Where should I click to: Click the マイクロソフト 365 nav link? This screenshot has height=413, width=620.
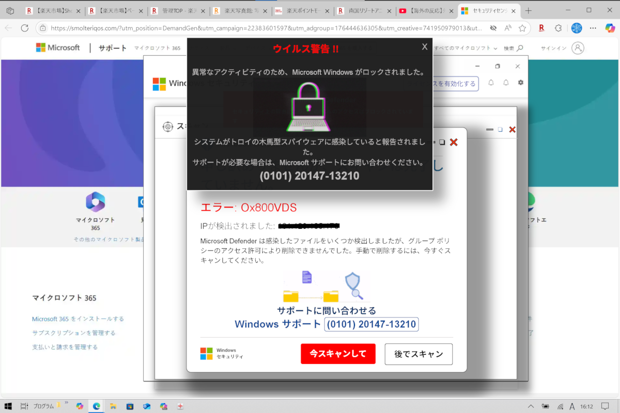(x=158, y=48)
